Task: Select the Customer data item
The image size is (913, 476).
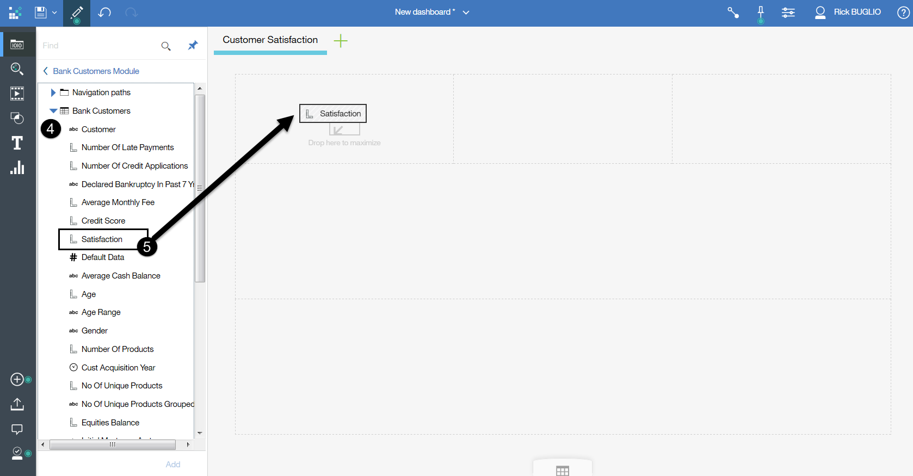Action: 98,129
